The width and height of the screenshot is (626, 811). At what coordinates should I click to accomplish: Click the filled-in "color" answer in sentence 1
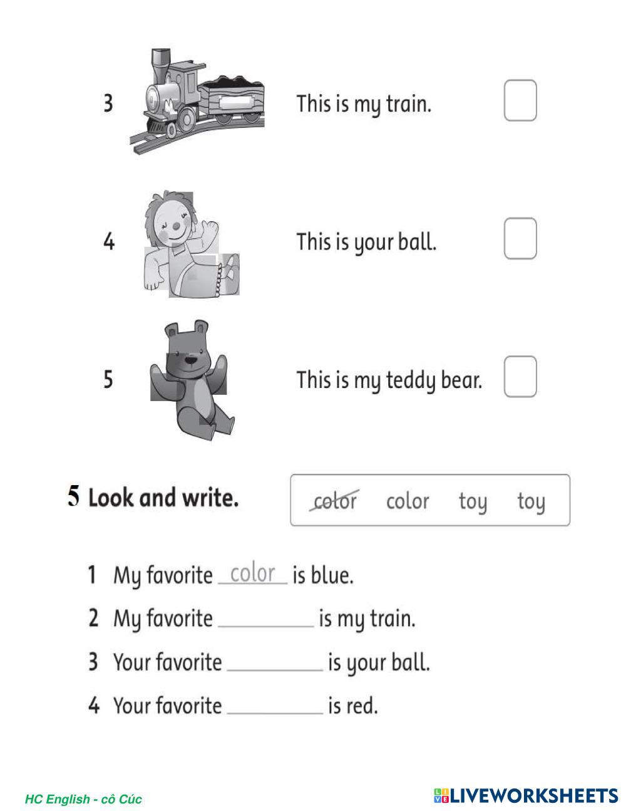[253, 573]
